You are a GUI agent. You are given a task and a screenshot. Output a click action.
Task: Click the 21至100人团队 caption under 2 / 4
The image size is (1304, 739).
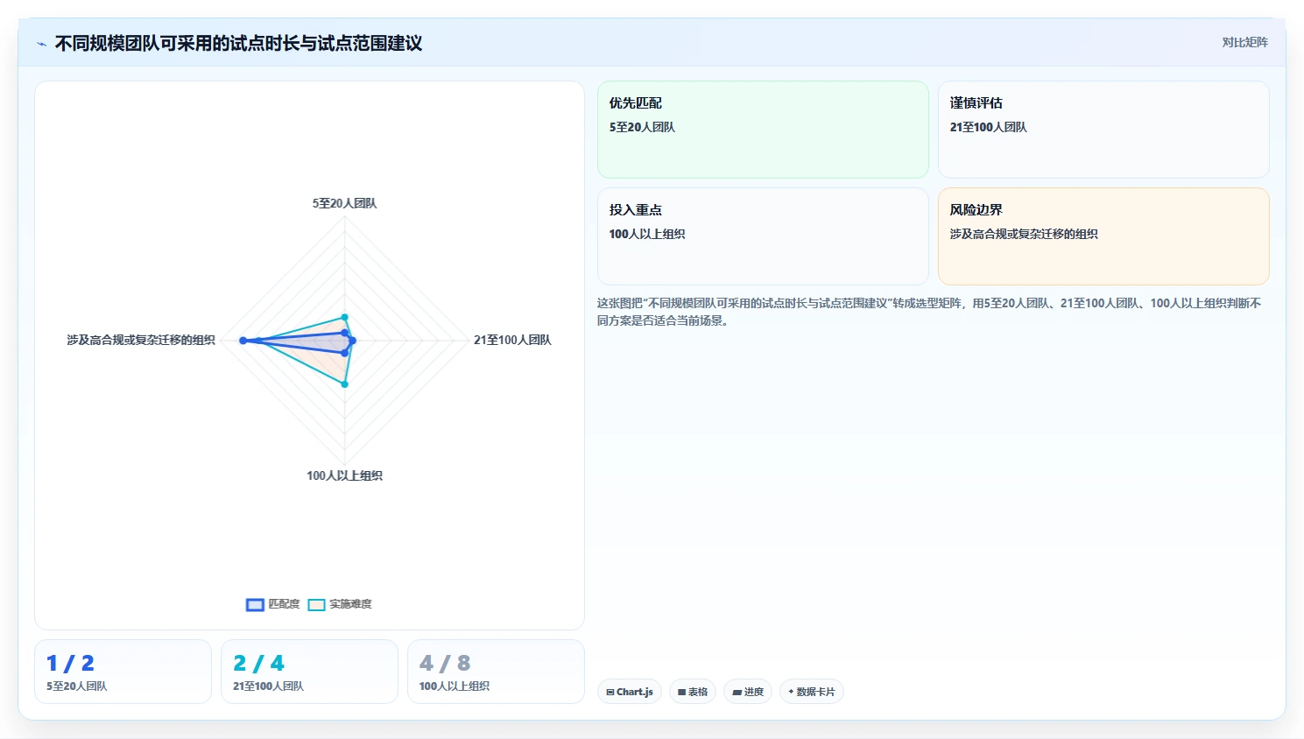tap(268, 686)
